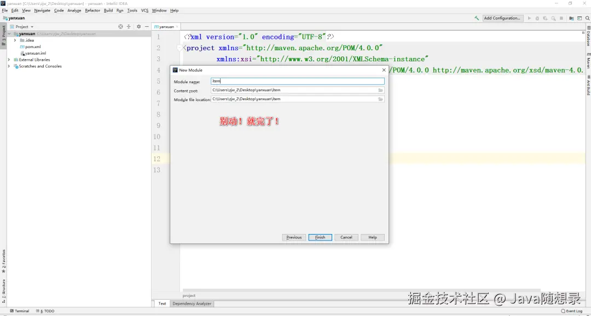Collapse the yanxuan root node

[9, 34]
